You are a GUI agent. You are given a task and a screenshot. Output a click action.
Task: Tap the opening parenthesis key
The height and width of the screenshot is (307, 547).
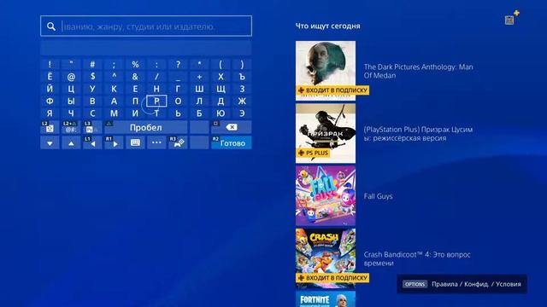coord(221,65)
